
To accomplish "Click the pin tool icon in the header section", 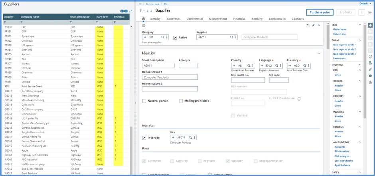I will coord(308,25).
